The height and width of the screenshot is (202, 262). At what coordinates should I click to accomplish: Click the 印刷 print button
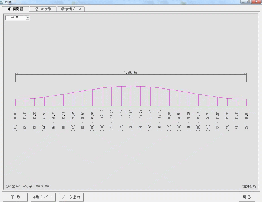coord(16,197)
